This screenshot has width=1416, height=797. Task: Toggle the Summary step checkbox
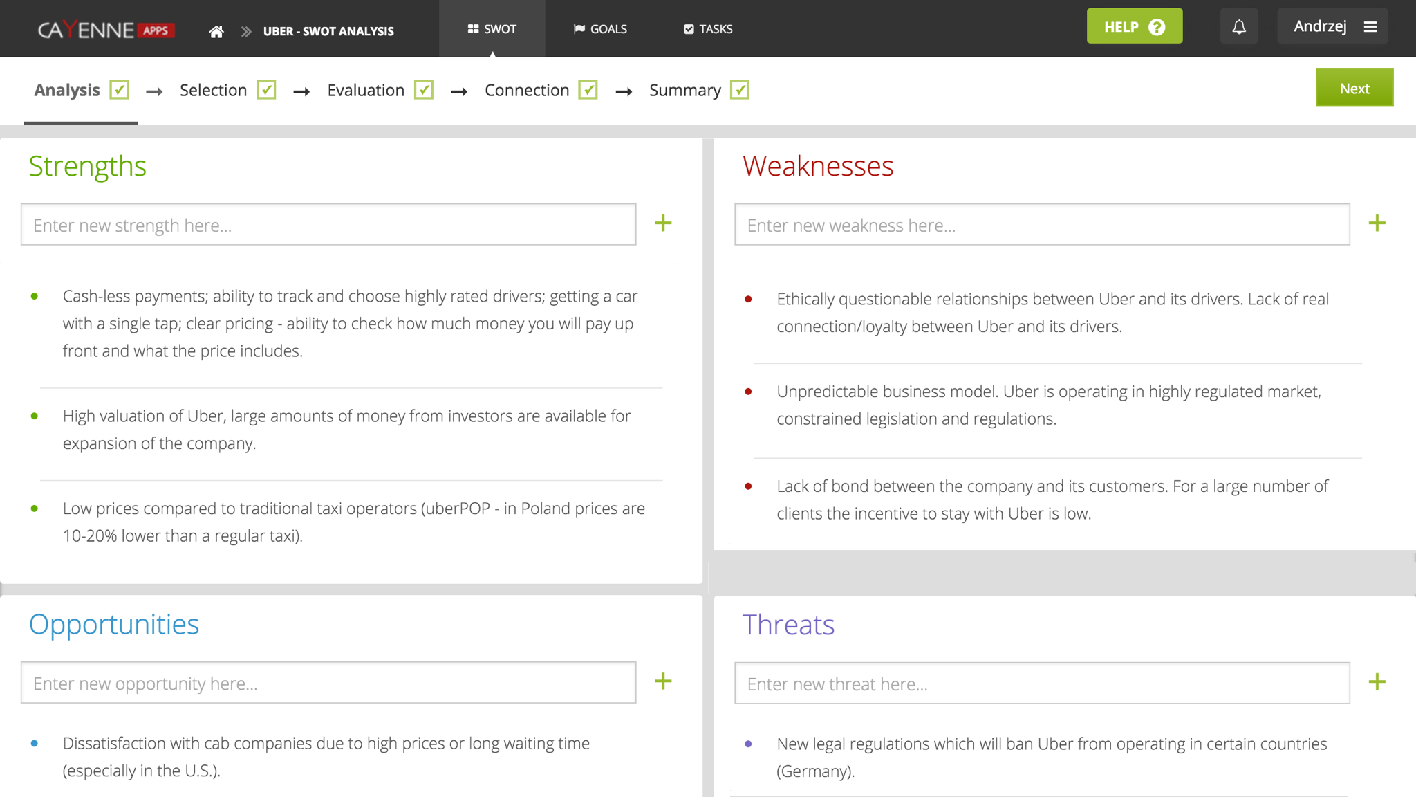tap(740, 90)
